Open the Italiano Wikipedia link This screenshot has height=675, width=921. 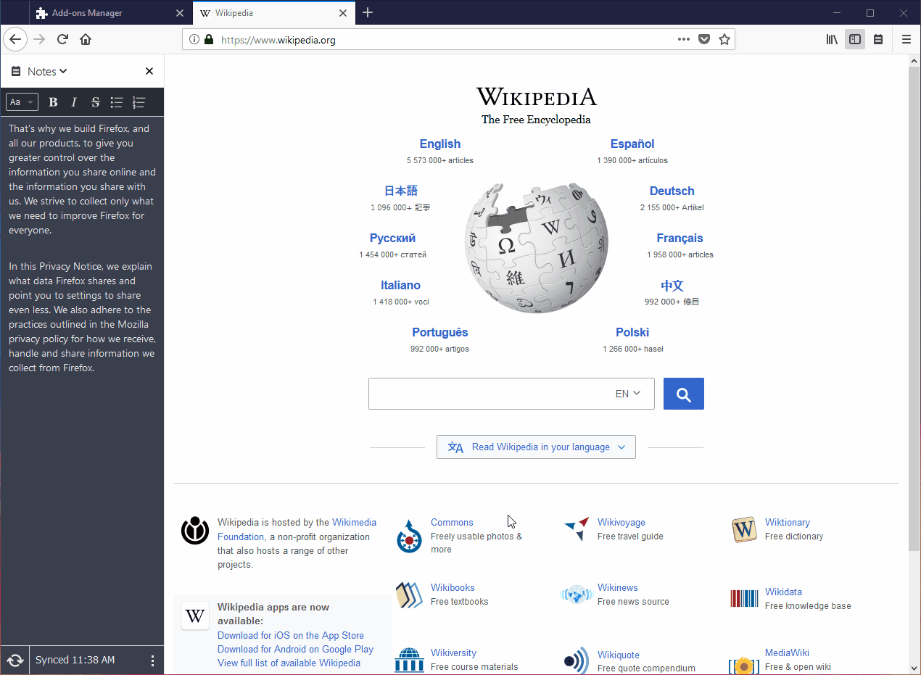pyautogui.click(x=400, y=286)
